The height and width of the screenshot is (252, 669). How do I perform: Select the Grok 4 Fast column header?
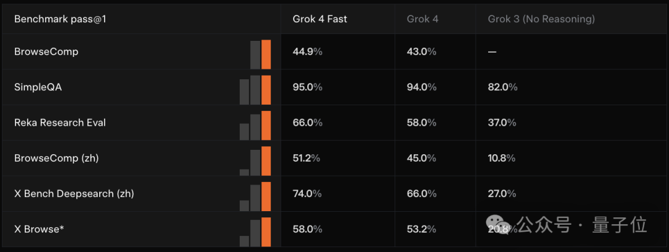point(320,19)
